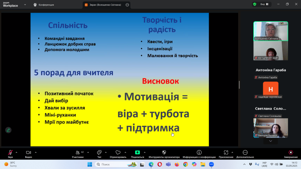Image resolution: width=301 pixels, height=169 pixels.
Task: Open the Приложения apps icon
Action: (226, 153)
